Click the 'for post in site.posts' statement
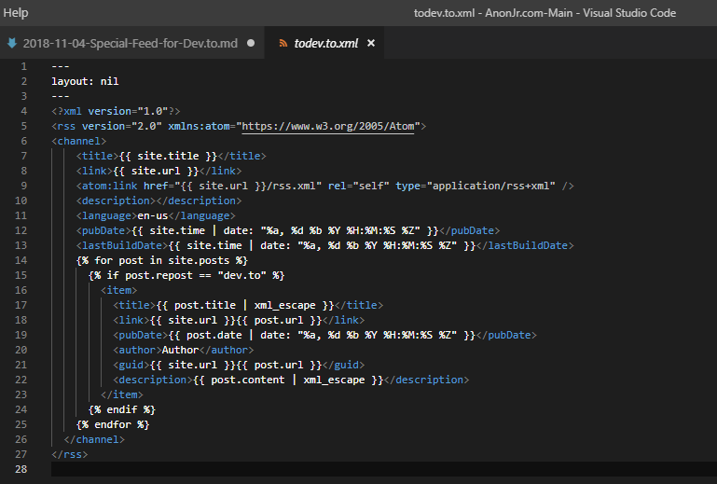The height and width of the screenshot is (484, 717). (161, 260)
